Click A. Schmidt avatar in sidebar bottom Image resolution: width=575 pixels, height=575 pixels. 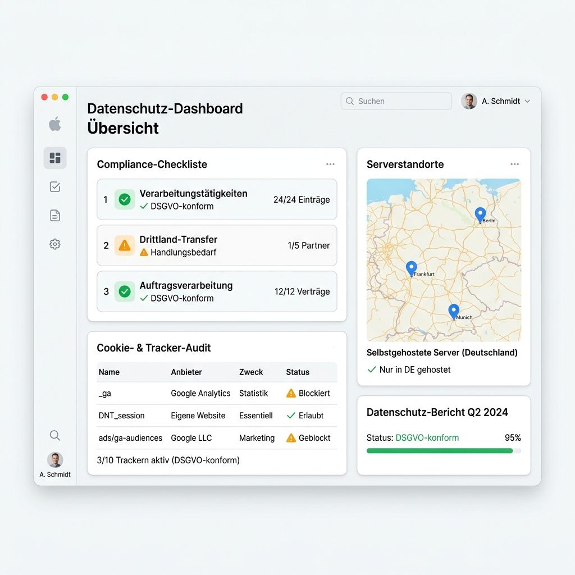tap(55, 460)
